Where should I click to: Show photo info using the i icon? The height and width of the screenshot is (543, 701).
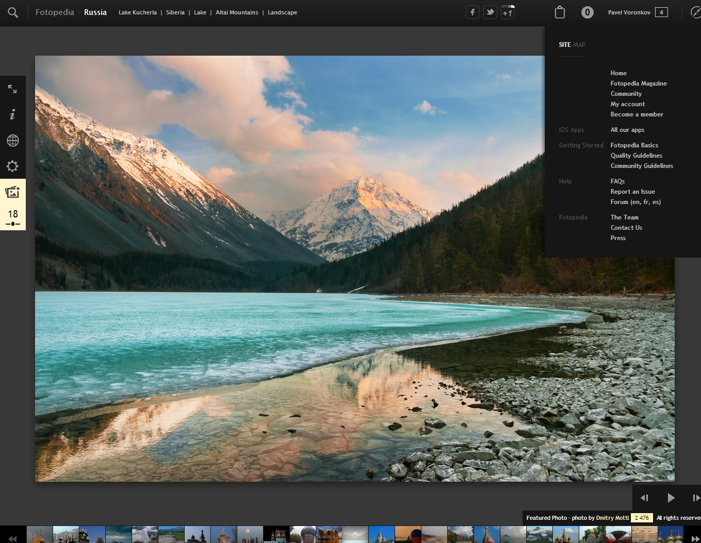[12, 114]
